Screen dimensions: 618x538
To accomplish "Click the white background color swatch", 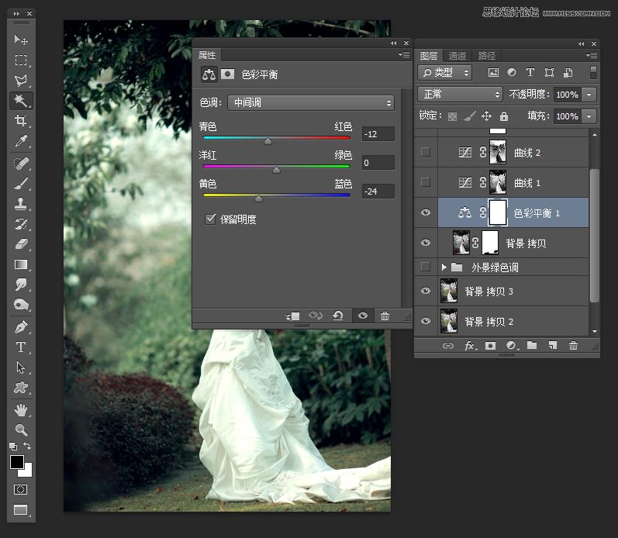I will 28,472.
